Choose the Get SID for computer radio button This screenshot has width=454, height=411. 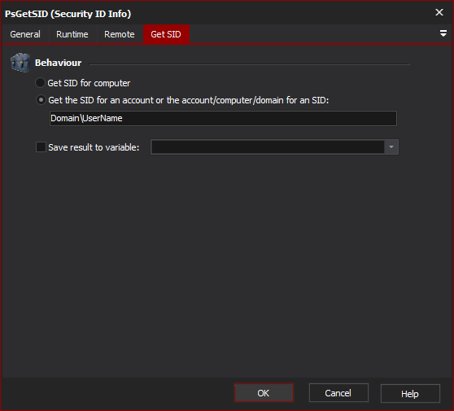tap(40, 83)
